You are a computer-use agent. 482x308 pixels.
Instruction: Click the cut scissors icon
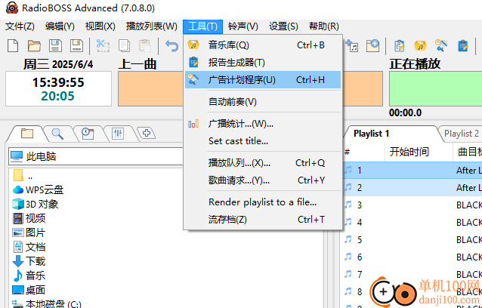[103, 46]
